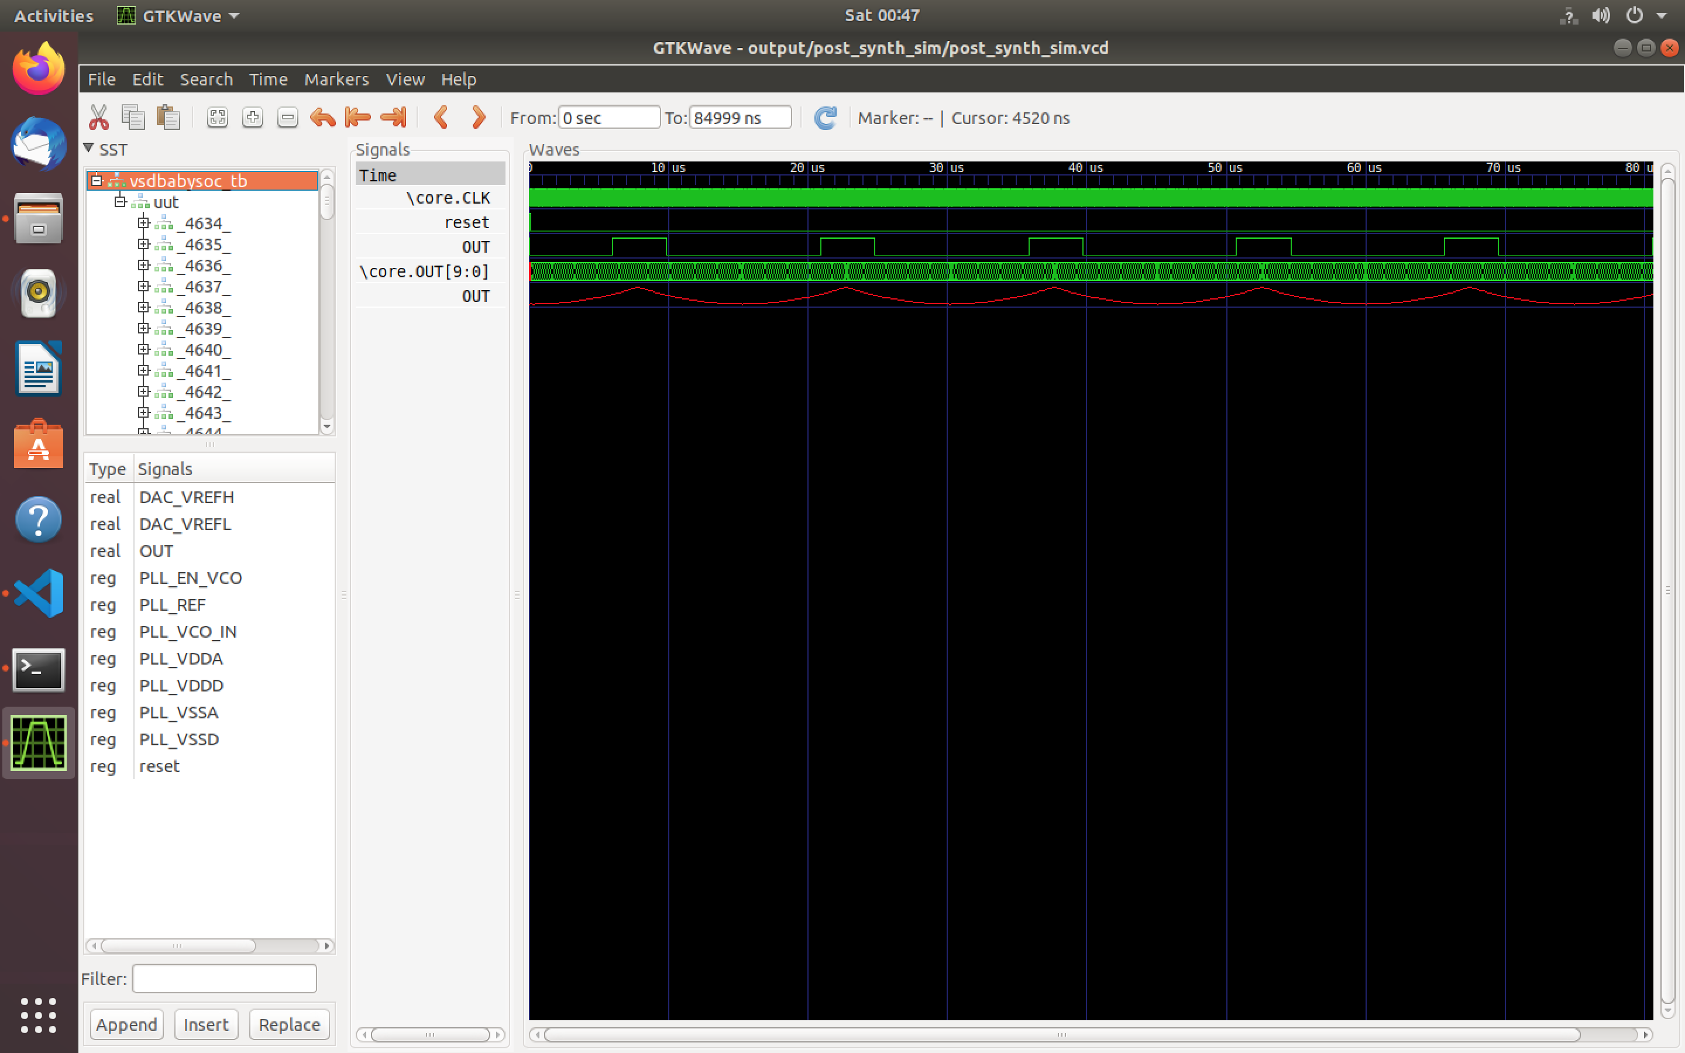Screen dimensions: 1685x1053
Task: Open the Markers menu
Action: 336,80
